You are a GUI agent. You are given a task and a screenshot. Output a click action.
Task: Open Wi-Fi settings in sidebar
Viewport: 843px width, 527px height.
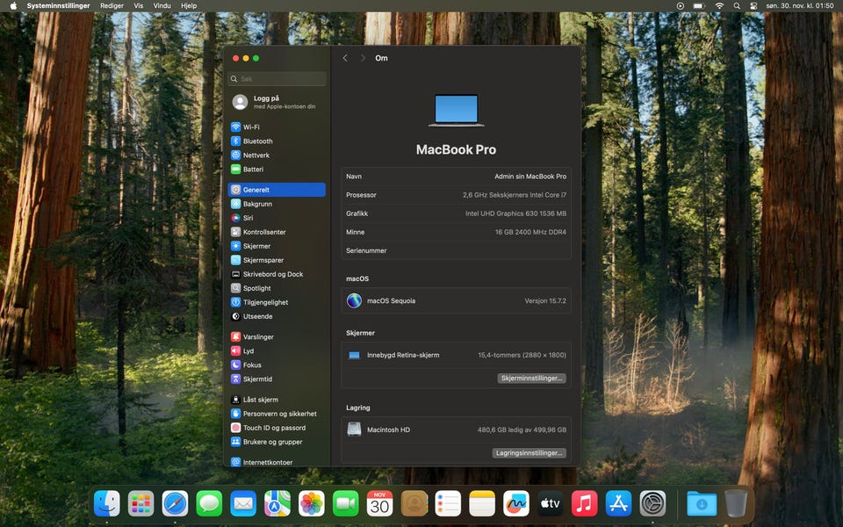[251, 127]
